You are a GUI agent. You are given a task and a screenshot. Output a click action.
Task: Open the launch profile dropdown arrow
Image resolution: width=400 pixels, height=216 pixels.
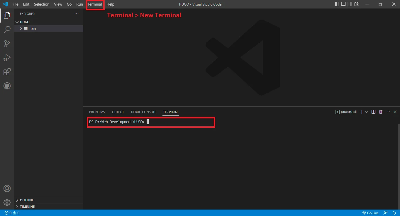[367, 112]
